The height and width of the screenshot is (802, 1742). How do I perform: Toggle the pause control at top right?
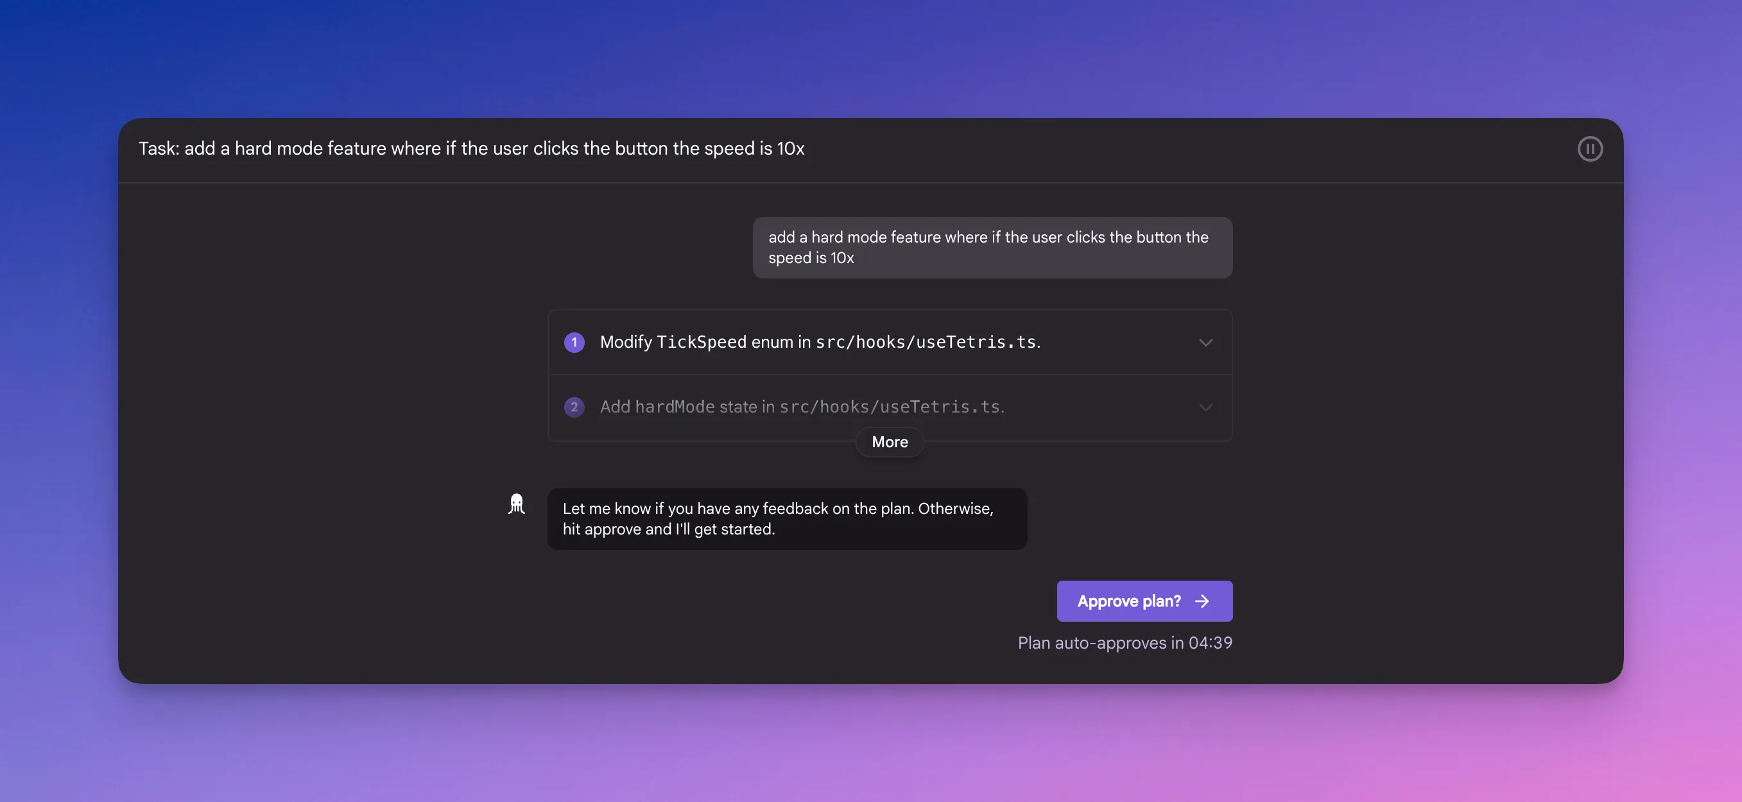[1591, 149]
